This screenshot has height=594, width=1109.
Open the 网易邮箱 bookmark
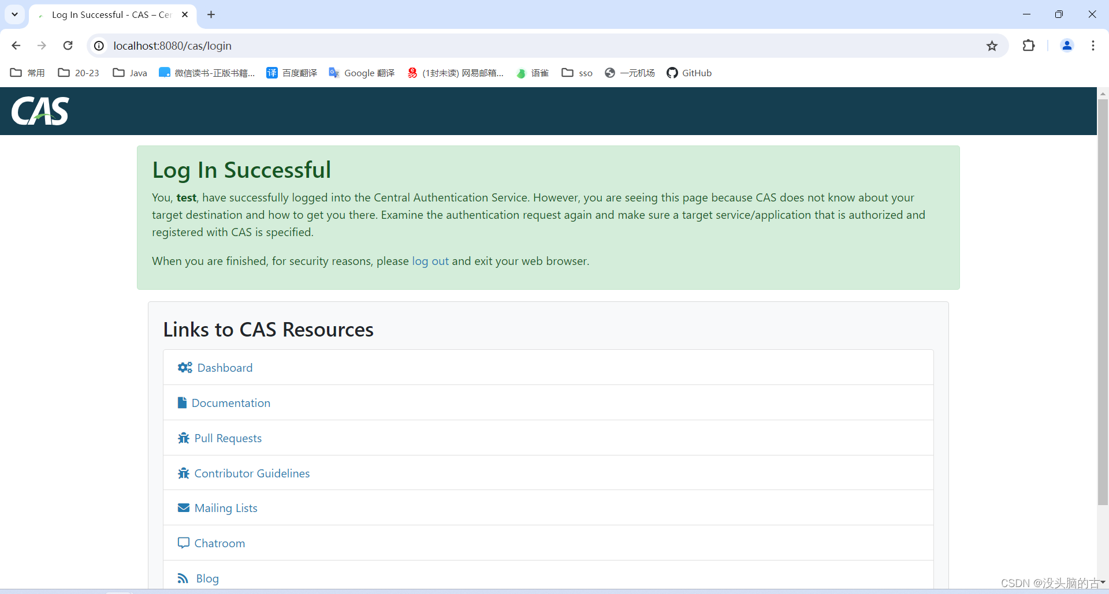455,73
